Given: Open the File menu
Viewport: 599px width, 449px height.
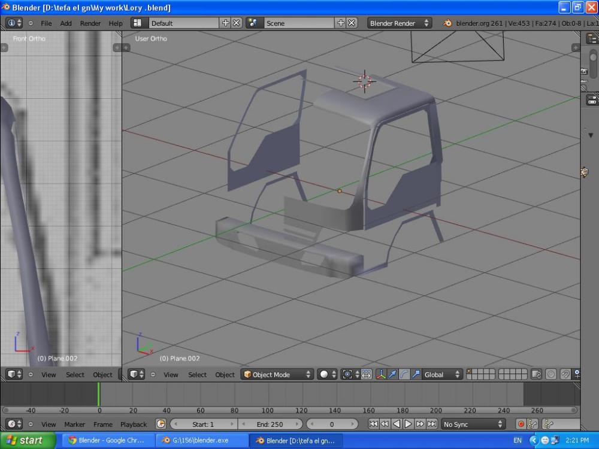Looking at the screenshot, I should point(46,23).
